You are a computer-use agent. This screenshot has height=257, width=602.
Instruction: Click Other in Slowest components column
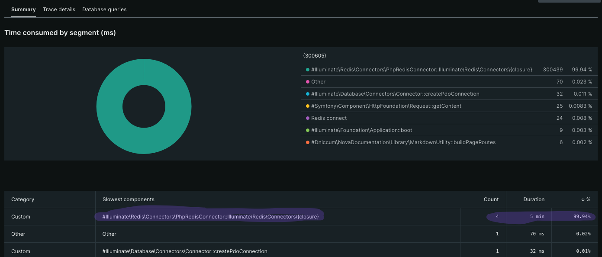click(x=109, y=234)
